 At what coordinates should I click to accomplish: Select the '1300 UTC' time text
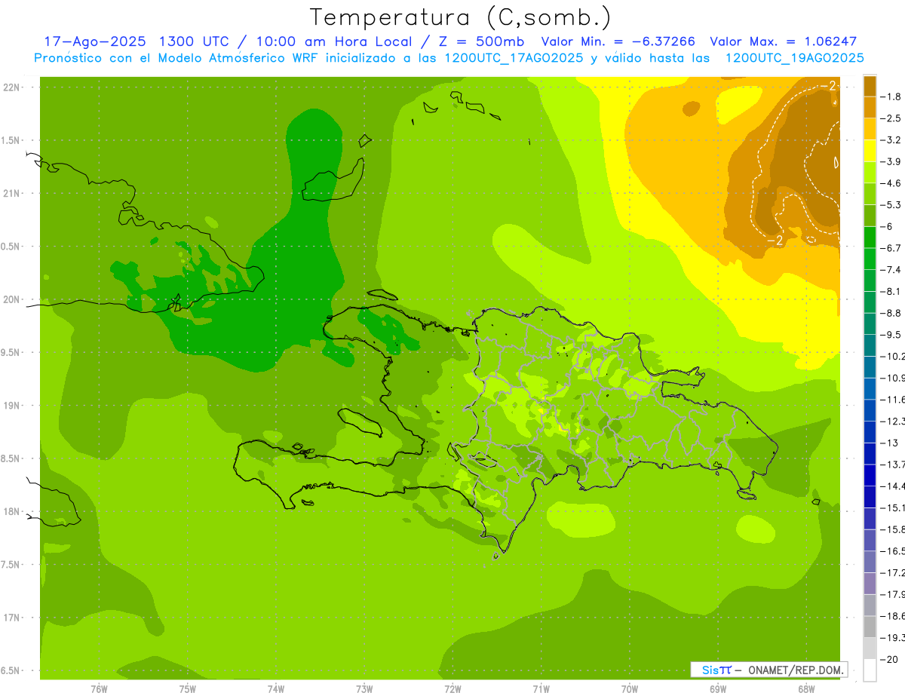tap(194, 41)
